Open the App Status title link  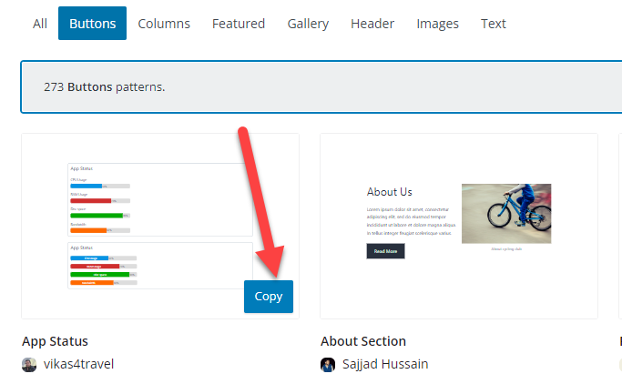[x=55, y=341]
